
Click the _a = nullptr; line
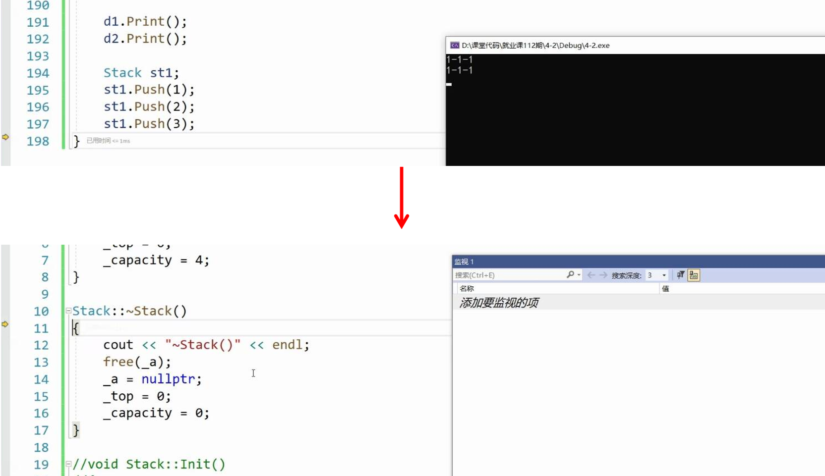pos(152,379)
